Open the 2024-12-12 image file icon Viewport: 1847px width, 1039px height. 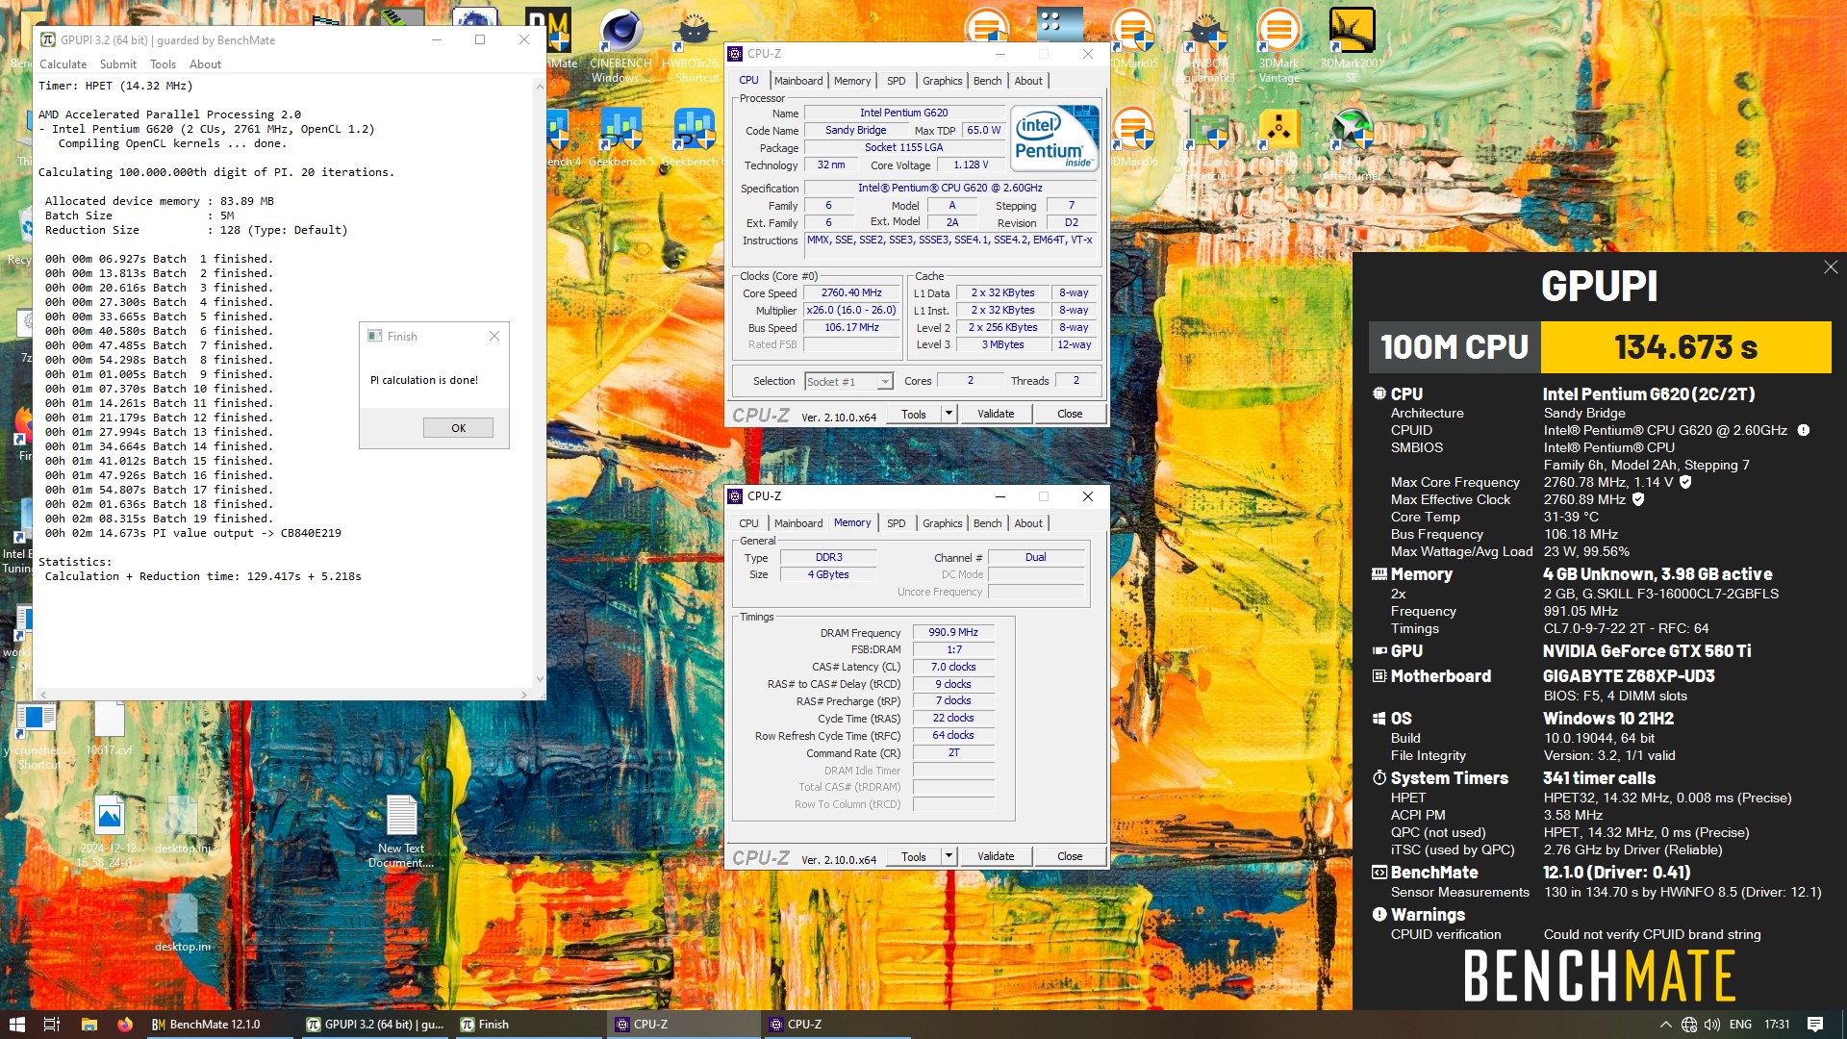click(x=110, y=832)
